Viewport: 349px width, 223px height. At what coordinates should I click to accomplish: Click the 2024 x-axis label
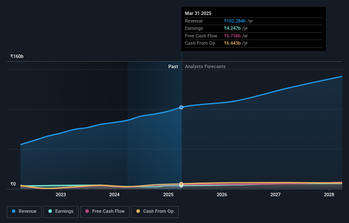114,194
